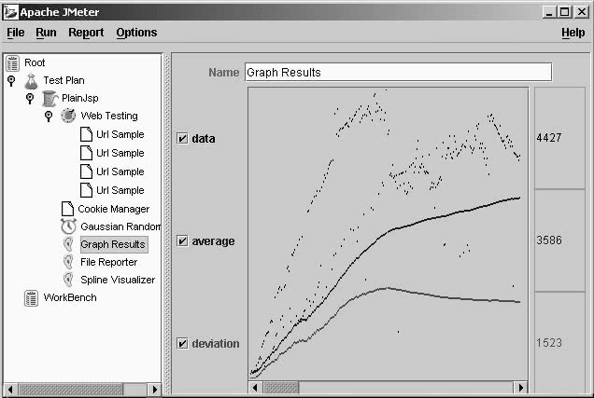The width and height of the screenshot is (594, 398).
Task: Select the Spline Visualizer label
Action: pos(118,280)
